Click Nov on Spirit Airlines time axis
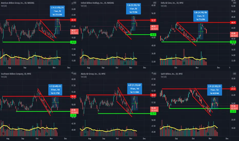Screen dimensions: 239x141 pos(210,138)
